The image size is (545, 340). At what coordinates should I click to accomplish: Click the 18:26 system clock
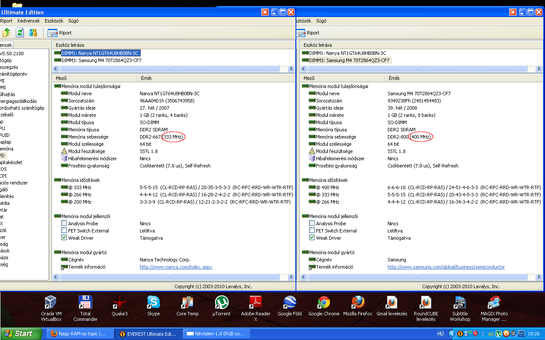534,334
